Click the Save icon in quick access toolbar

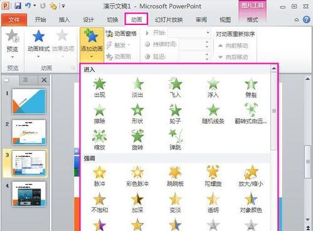18,6
